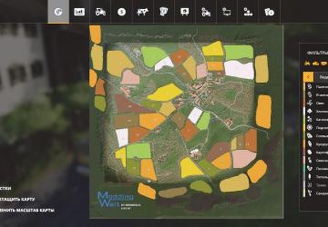Viewport: 328px width, 227px height.
Task: Open the prices chart tab
Action: [x=79, y=11]
